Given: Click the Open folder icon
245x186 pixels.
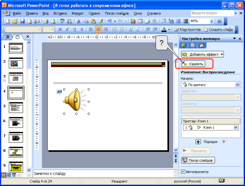Looking at the screenshot, I should [x=15, y=21].
